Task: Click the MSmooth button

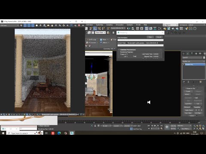Action: 187,107
